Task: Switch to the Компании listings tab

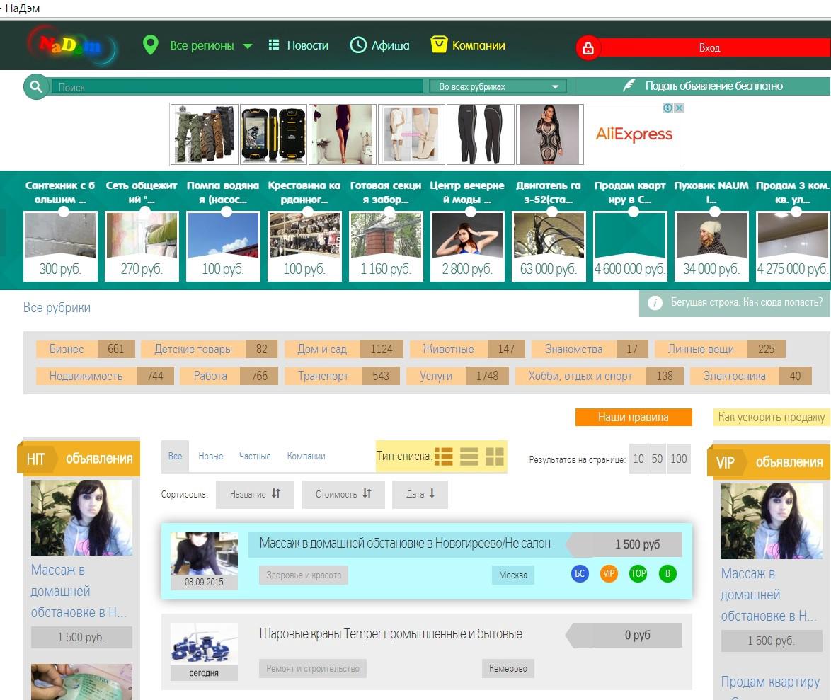Action: click(x=306, y=457)
